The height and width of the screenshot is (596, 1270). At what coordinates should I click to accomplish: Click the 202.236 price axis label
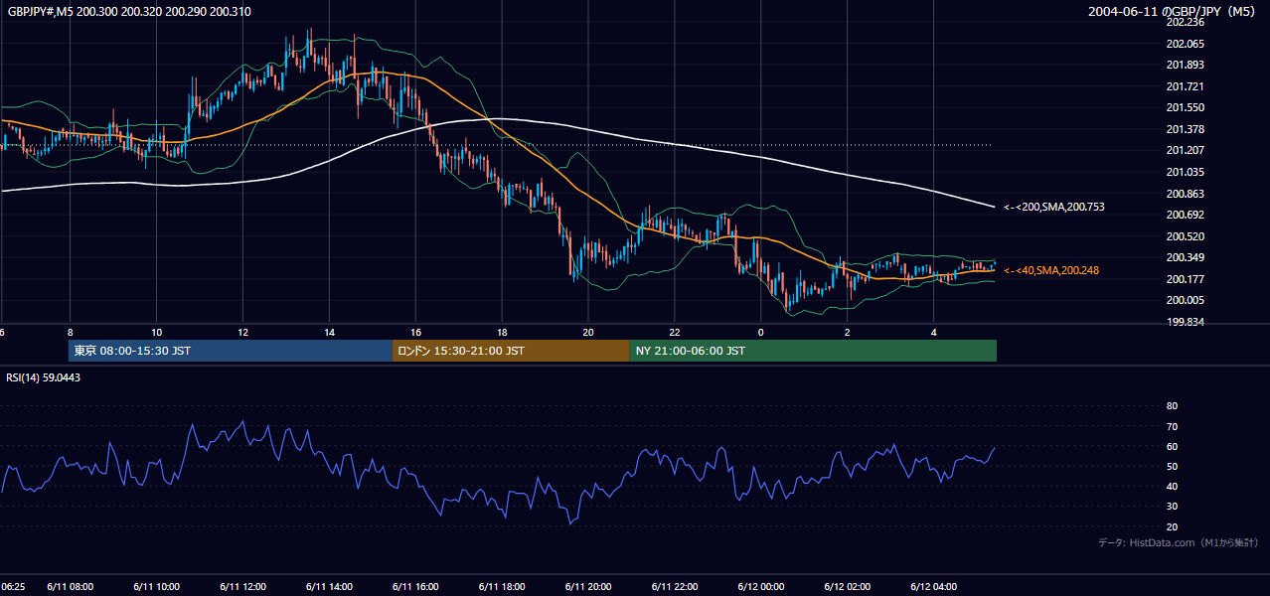point(1185,22)
